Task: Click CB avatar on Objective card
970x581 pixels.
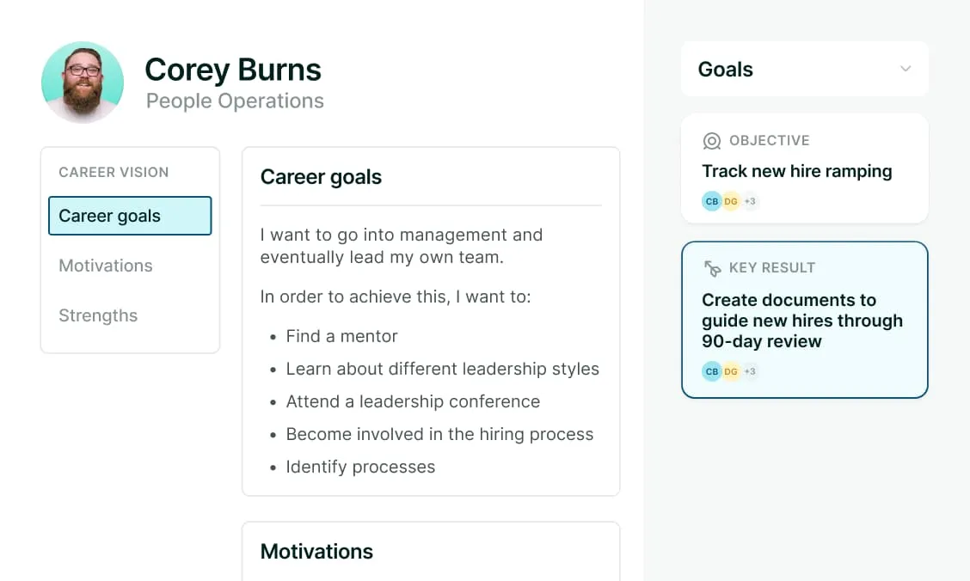Action: tap(711, 202)
